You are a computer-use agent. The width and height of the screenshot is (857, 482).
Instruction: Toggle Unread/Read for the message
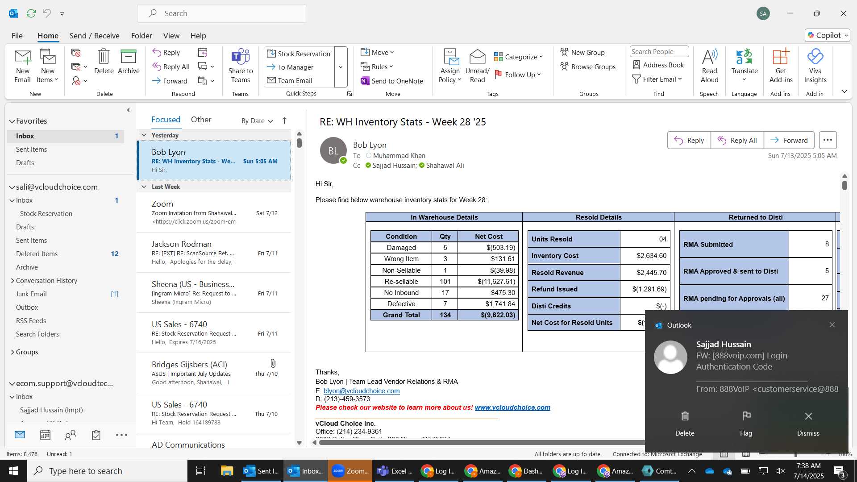point(477,66)
